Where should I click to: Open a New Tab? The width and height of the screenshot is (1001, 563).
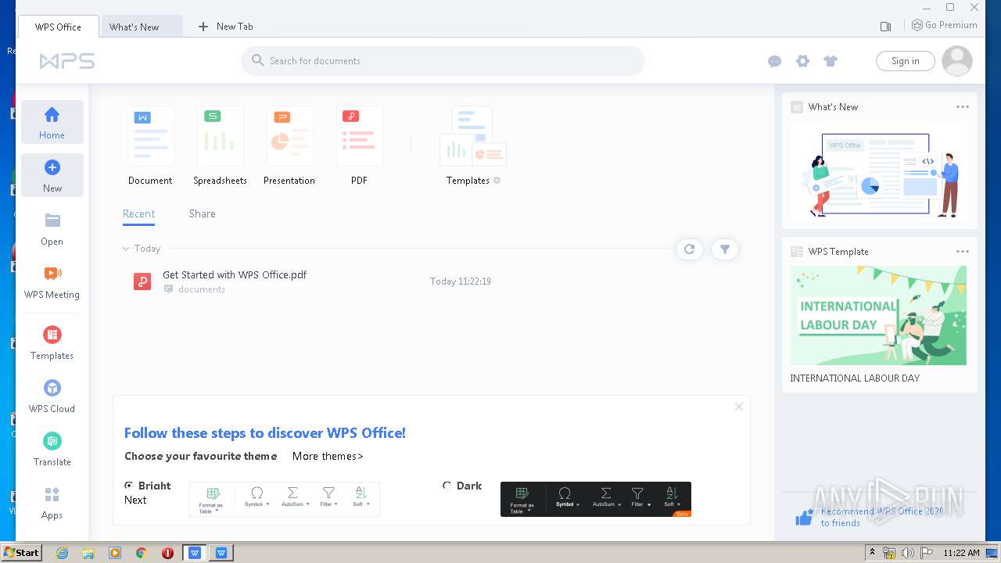point(226,27)
